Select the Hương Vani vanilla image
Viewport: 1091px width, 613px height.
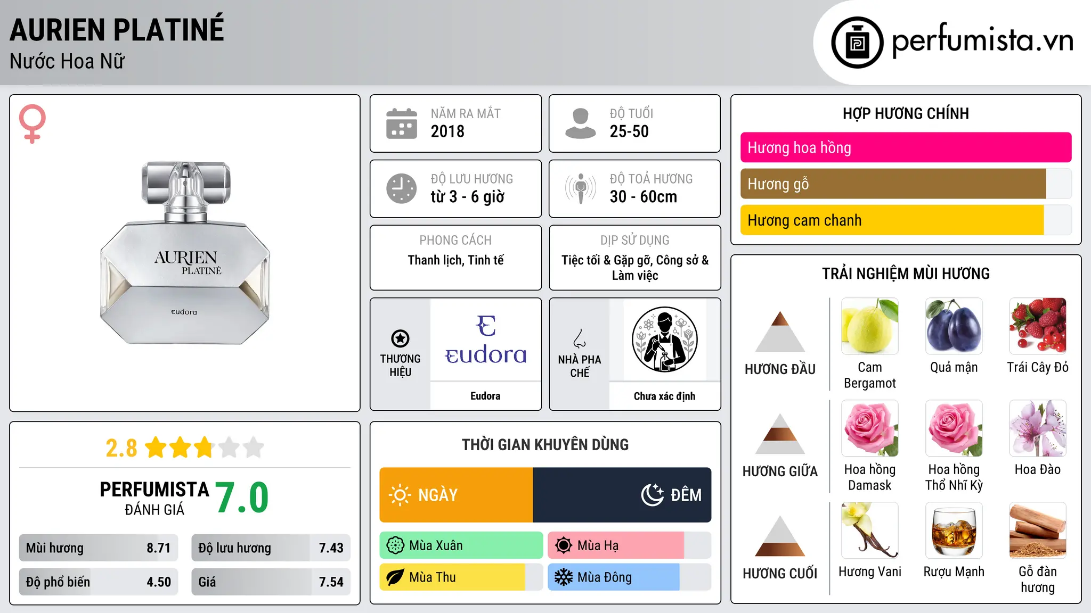click(870, 531)
